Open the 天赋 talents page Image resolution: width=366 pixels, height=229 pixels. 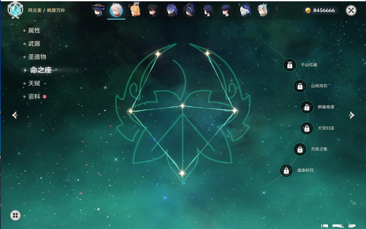pos(34,83)
